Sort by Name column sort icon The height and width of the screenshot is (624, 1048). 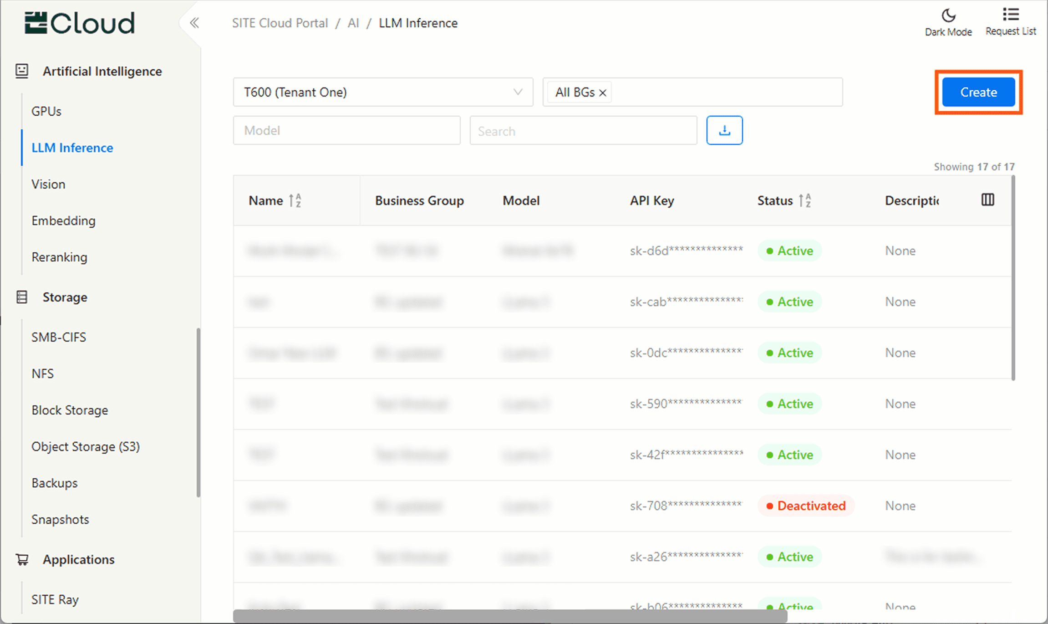pos(295,200)
